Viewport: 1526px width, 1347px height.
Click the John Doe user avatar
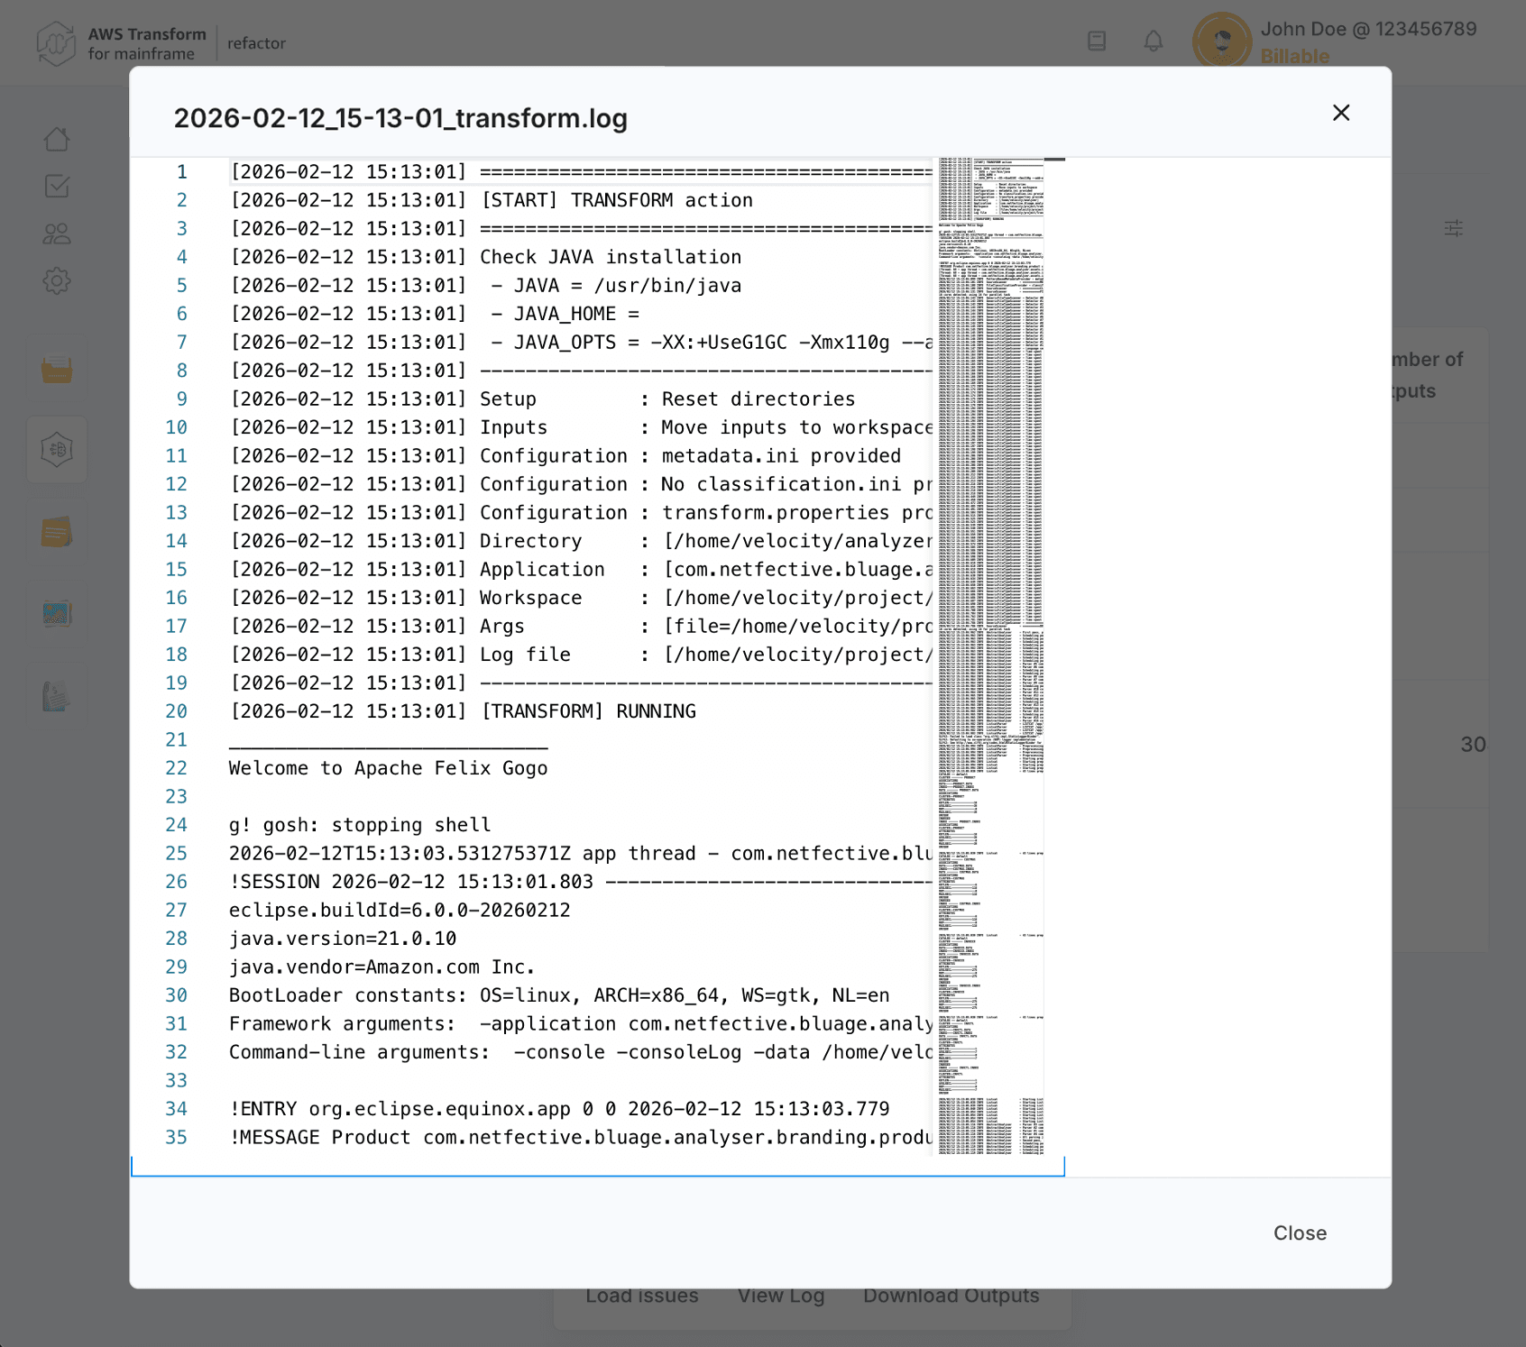(1221, 41)
